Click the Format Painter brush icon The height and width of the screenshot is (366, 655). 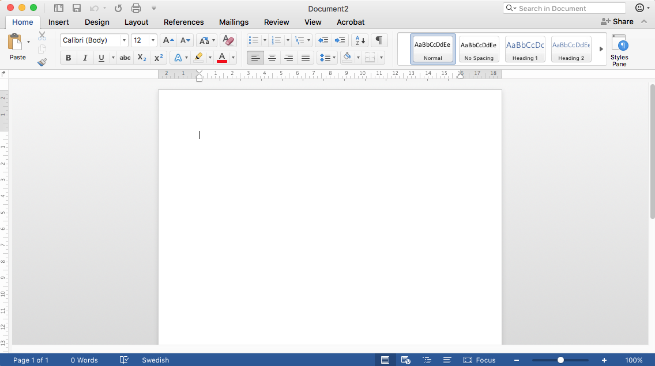point(42,62)
